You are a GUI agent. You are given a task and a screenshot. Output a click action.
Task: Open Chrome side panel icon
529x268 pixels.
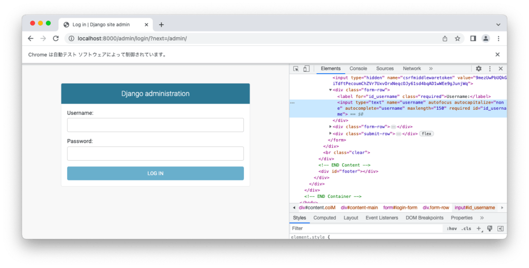(x=473, y=39)
